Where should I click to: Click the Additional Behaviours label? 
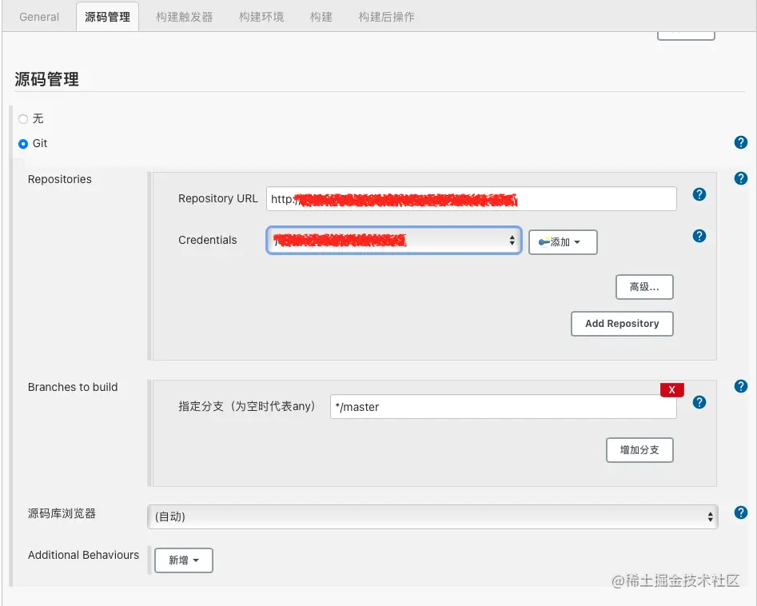(83, 556)
